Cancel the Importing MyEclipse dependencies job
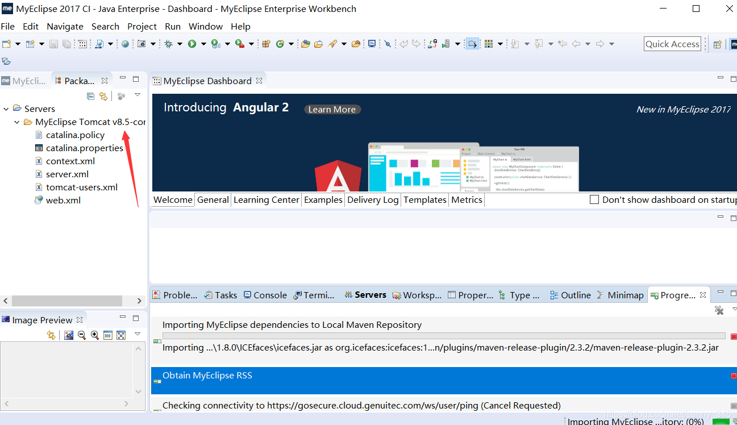 click(x=733, y=336)
